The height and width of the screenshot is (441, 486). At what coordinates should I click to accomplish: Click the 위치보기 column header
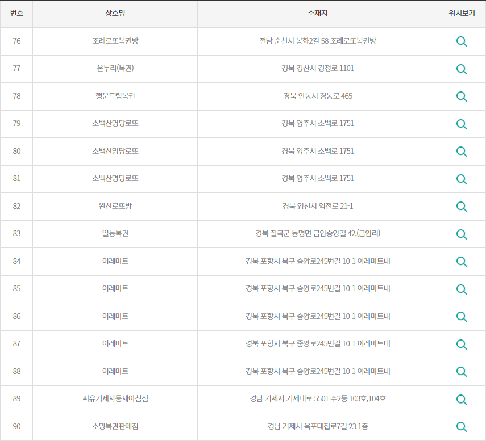pos(462,14)
